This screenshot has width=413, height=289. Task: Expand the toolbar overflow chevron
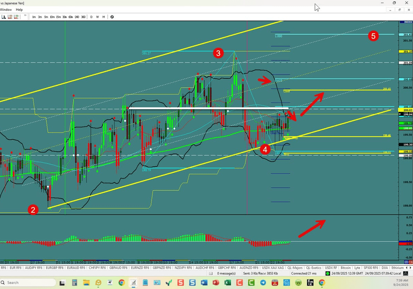[25, 15]
